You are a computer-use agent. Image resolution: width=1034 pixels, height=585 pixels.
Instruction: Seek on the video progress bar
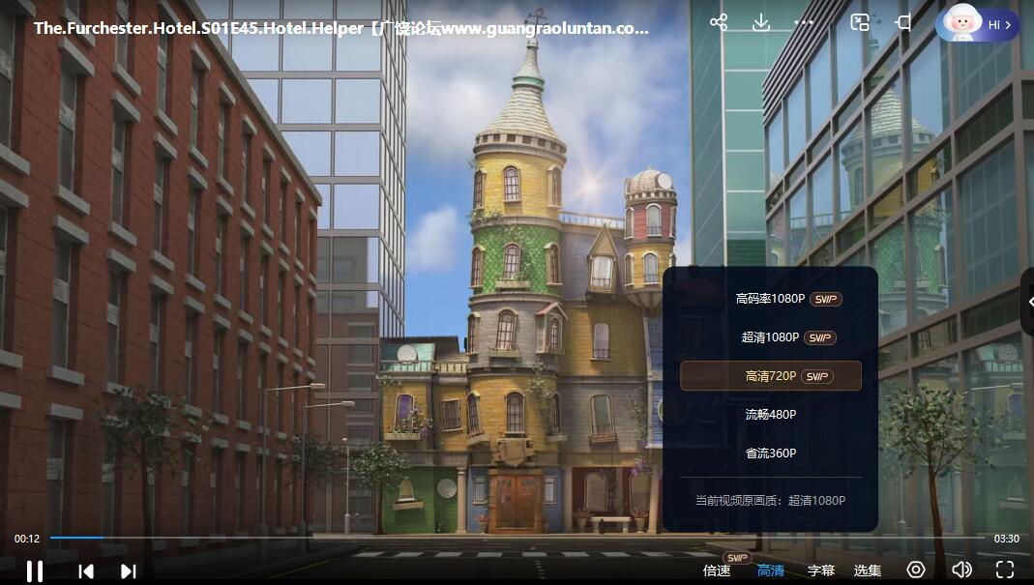pos(517,539)
